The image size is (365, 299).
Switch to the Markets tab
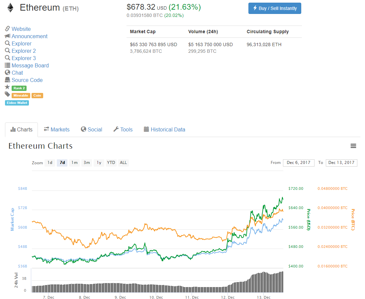56,129
